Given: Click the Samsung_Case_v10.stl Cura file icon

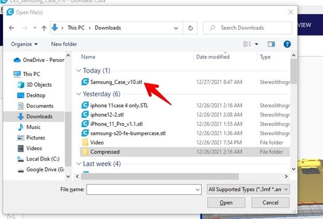Looking at the screenshot, I should pos(85,82).
